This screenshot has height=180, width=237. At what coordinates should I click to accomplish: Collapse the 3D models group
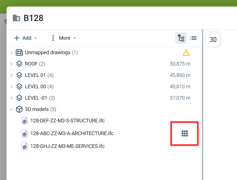(11, 109)
